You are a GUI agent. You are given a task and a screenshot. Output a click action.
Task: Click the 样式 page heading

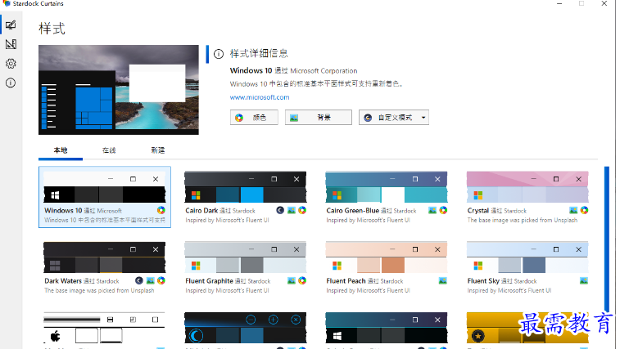tap(52, 29)
